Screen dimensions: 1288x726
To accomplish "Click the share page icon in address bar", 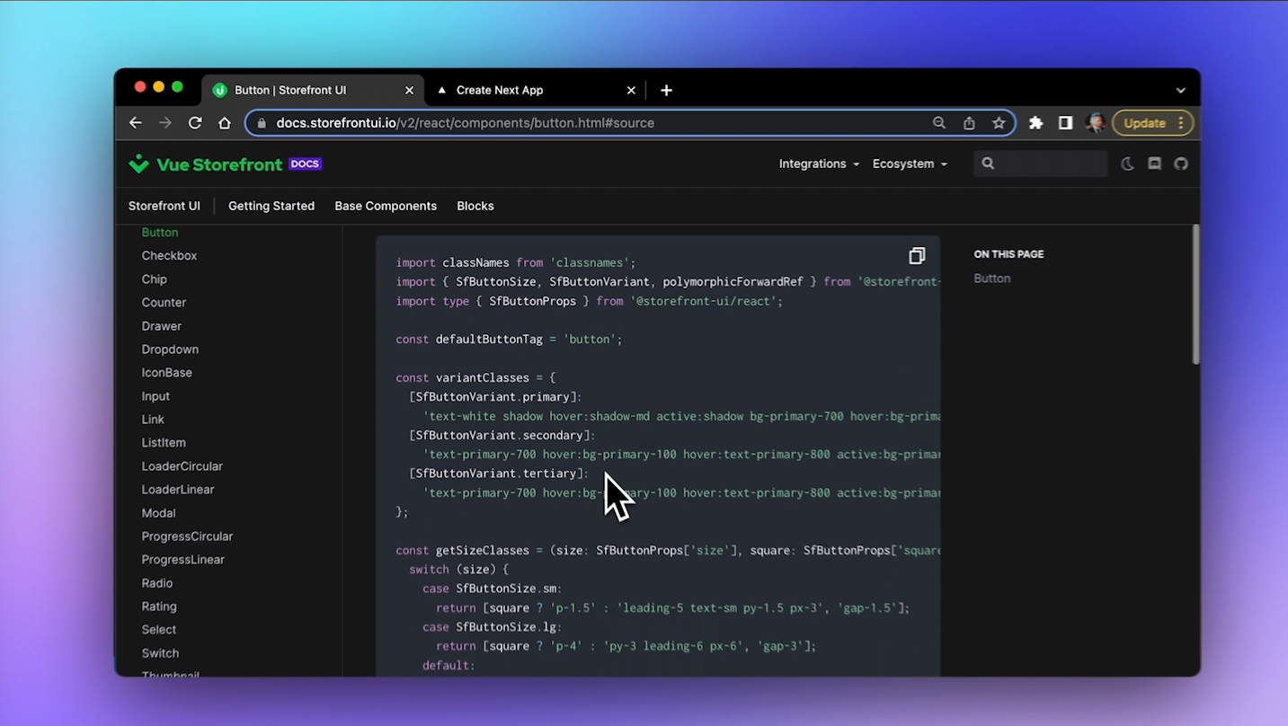I will (x=969, y=123).
